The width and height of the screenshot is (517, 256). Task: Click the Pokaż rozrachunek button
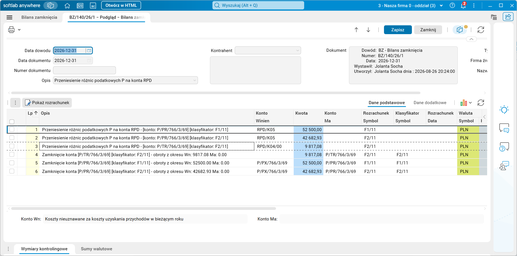click(47, 103)
